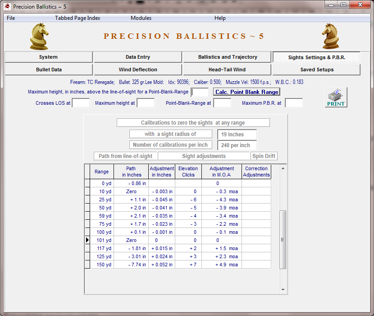
Task: Click the Spin Drift label box
Action: pos(264,156)
